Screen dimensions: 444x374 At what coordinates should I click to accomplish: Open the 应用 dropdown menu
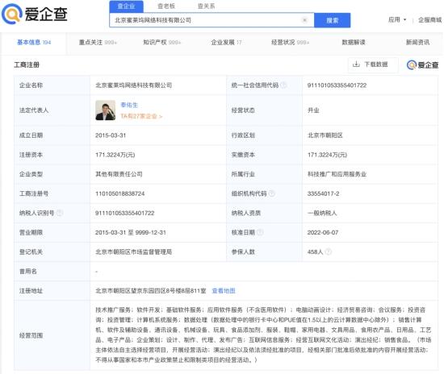click(397, 20)
